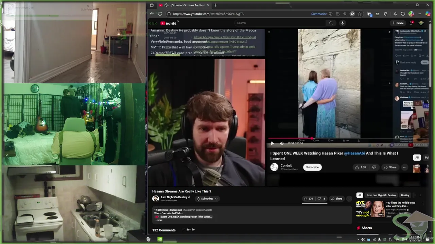Viewport: 435px width, 244px height.
Task: Open the Windows notification center icon
Action: (x=428, y=239)
